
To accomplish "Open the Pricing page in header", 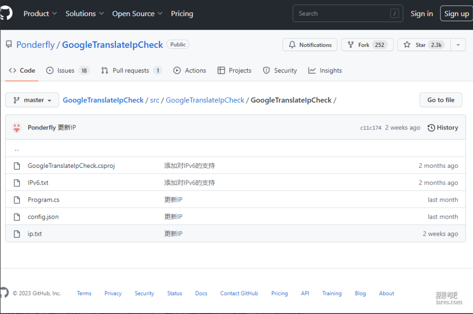I will (182, 14).
